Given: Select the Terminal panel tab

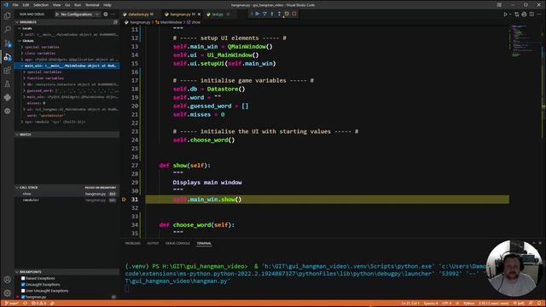Looking at the screenshot, I should tap(204, 243).
